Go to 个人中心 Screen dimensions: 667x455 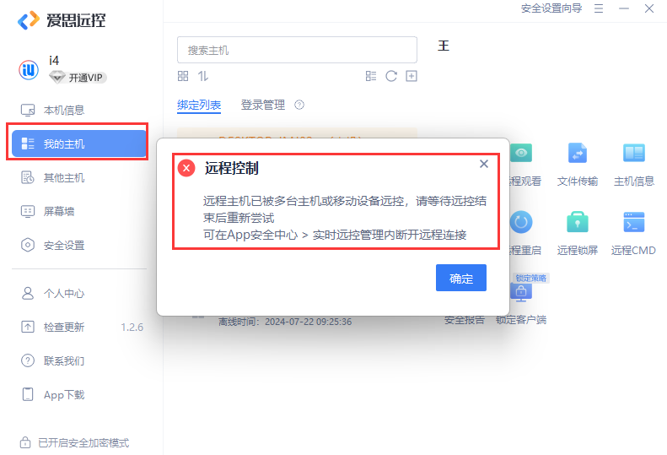pos(53,294)
